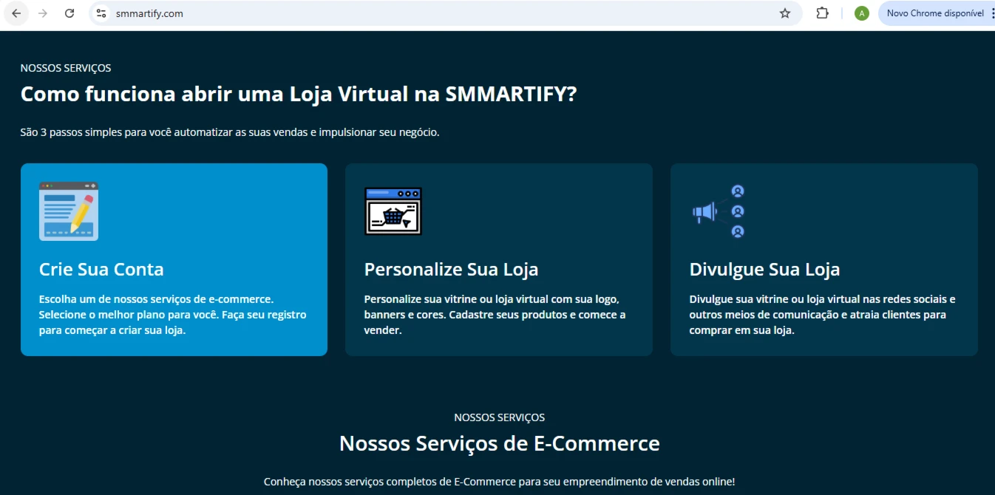Click the pencil-and-page account icon
Image resolution: width=995 pixels, height=495 pixels.
(x=69, y=211)
